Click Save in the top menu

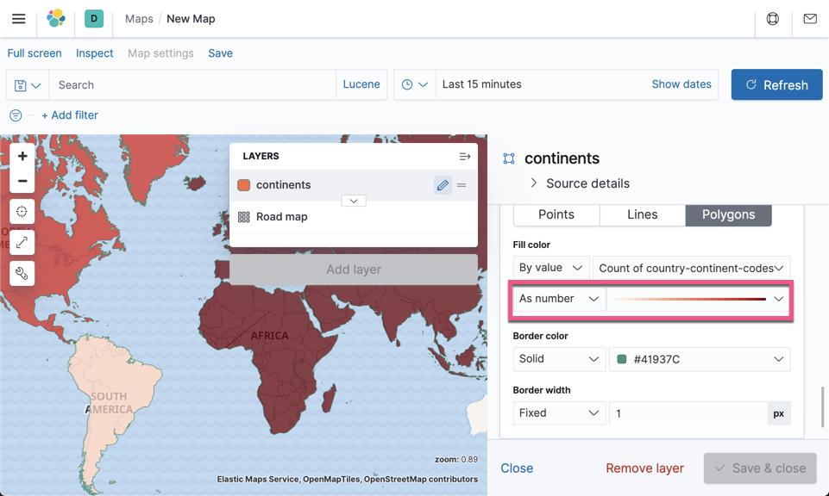[x=221, y=53]
